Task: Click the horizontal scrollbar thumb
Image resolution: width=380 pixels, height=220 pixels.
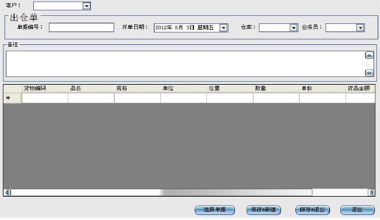Action: click(x=161, y=193)
